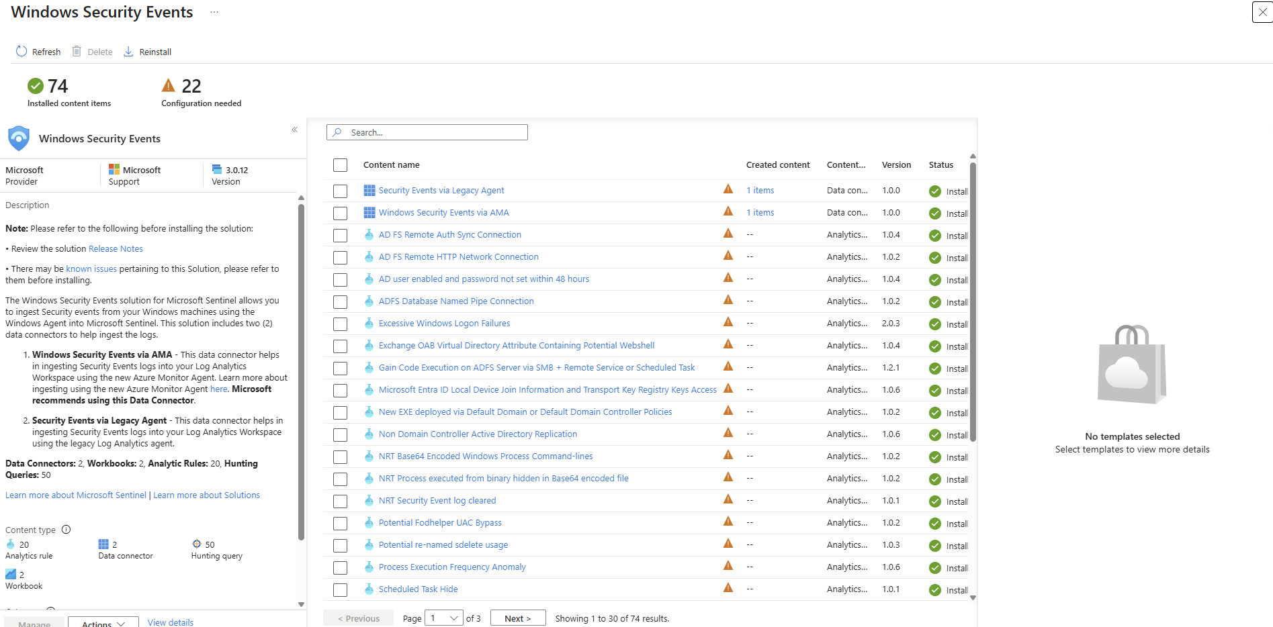Click the data connector icon beside Windows Security Events via AMA
The width and height of the screenshot is (1273, 627).
[369, 213]
